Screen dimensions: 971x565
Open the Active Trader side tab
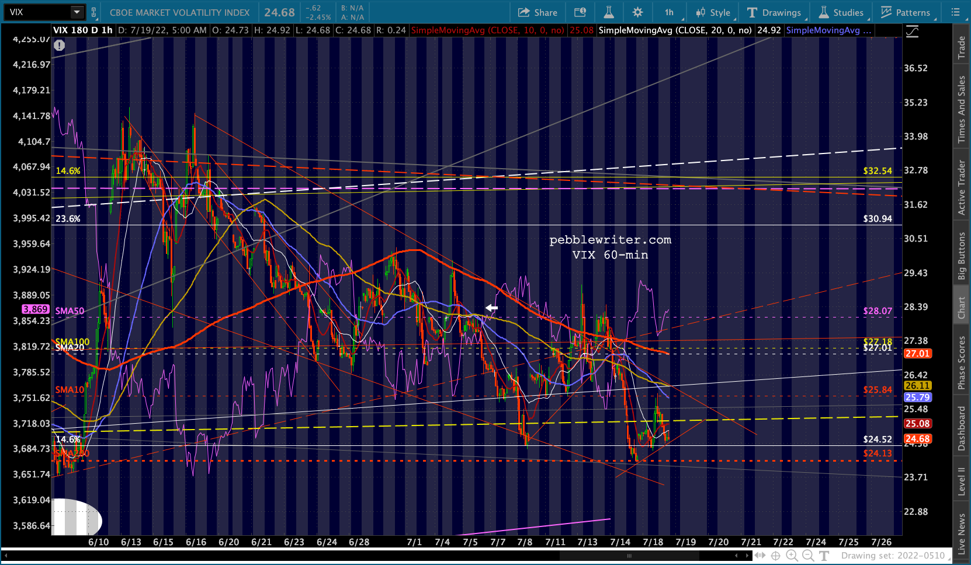961,187
